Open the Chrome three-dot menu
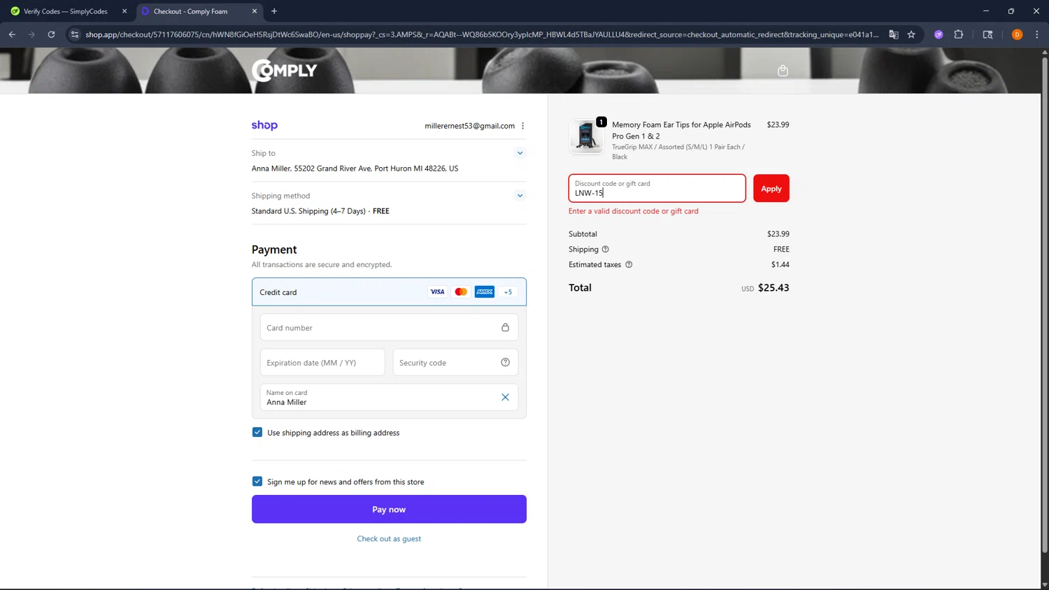Screen dimensions: 1049x590 (1037, 34)
